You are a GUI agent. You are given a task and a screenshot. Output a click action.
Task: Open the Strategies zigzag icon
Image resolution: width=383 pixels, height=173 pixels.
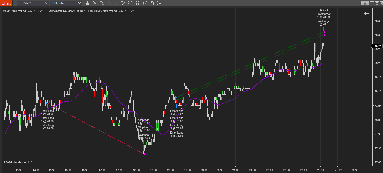(x=145, y=3)
